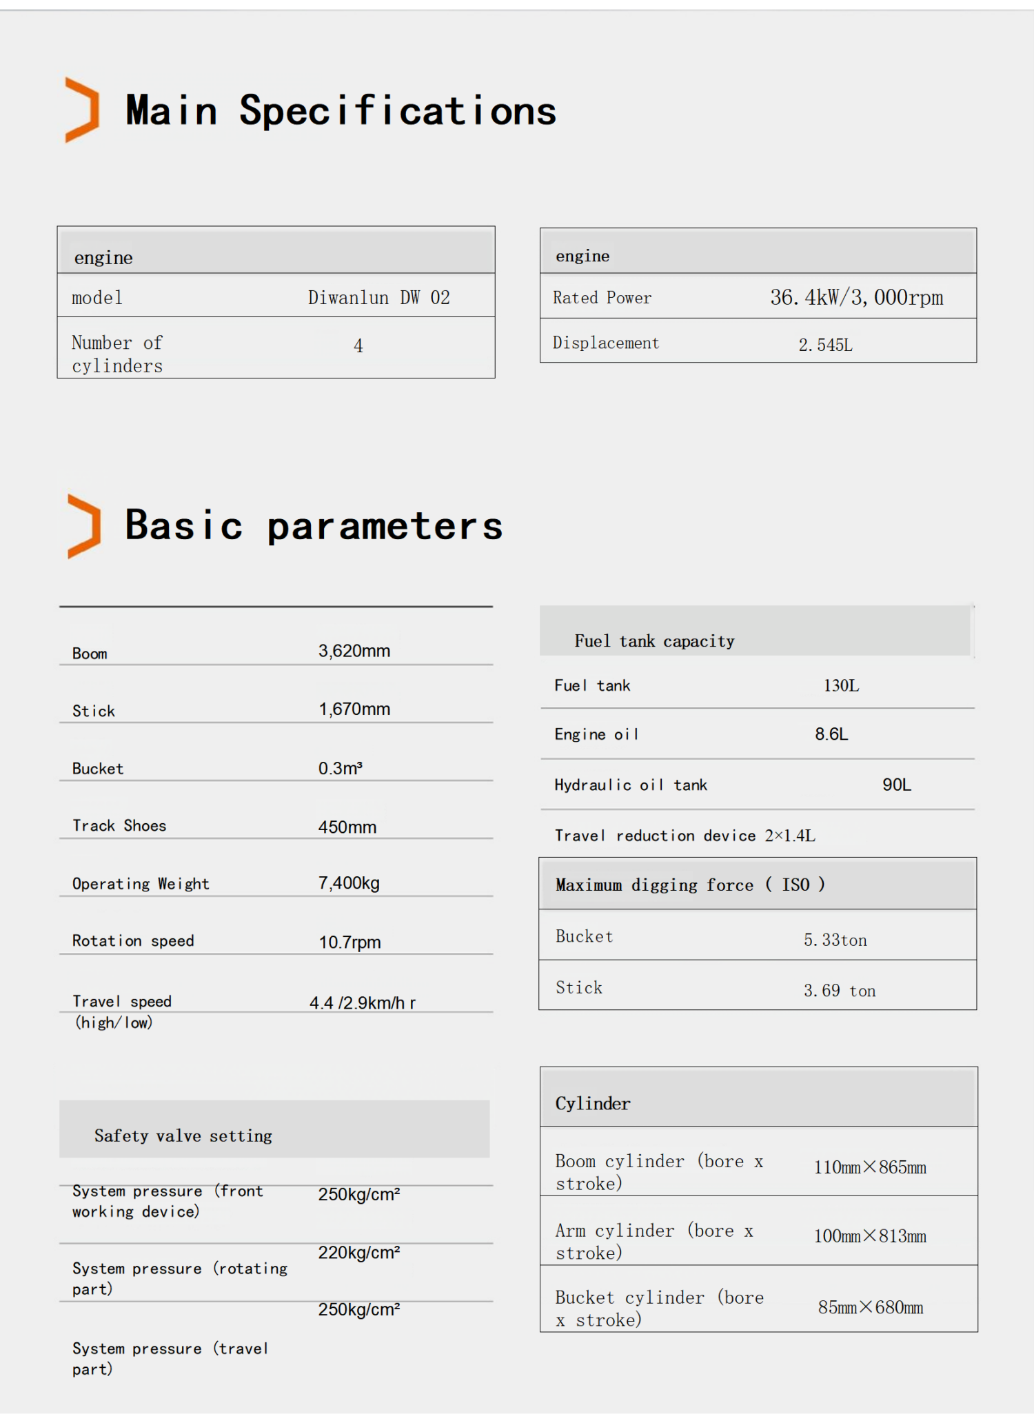Click 'System pressure (travel part)' label
Screen dimensions: 1034x1423
pos(170,1358)
